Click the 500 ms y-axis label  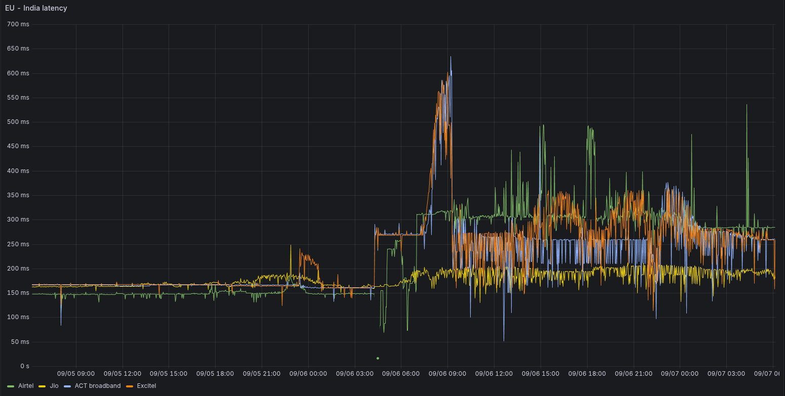coord(18,122)
